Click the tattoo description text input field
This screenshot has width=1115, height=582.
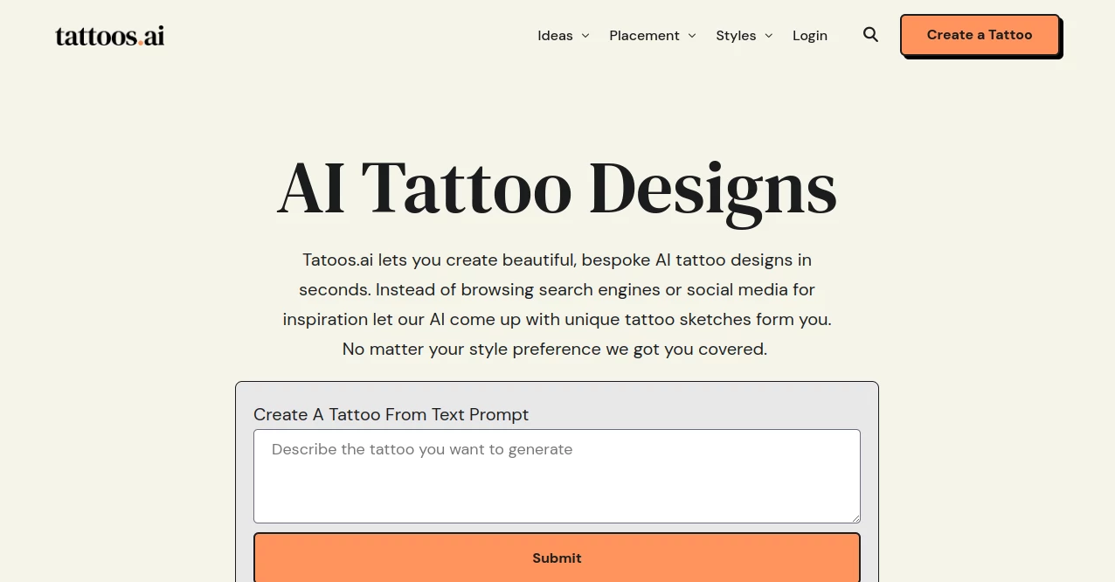pos(557,475)
